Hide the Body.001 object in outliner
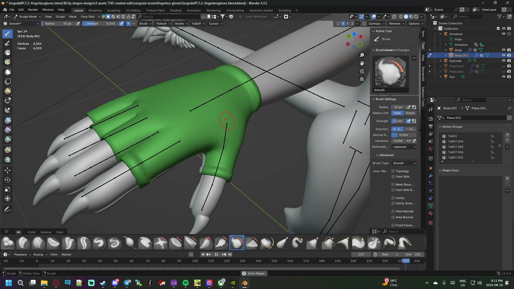514x289 pixels. click(x=504, y=55)
